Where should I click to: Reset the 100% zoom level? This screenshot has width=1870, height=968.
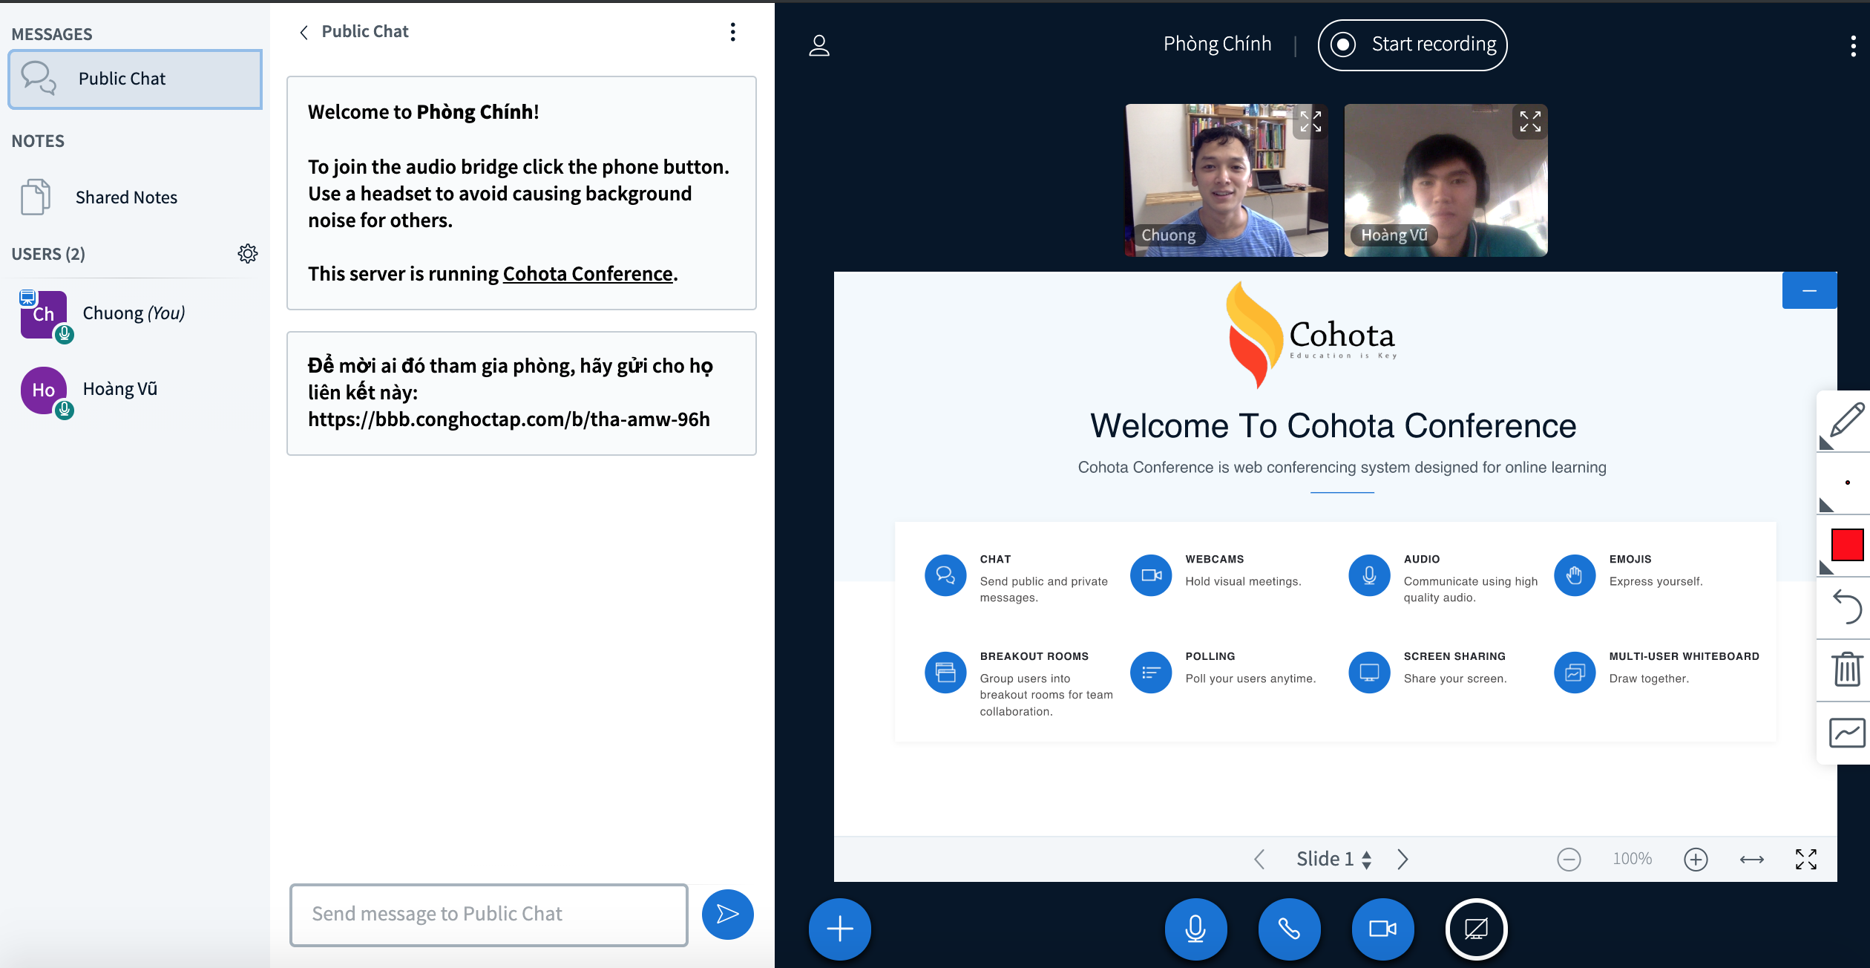(x=1633, y=859)
